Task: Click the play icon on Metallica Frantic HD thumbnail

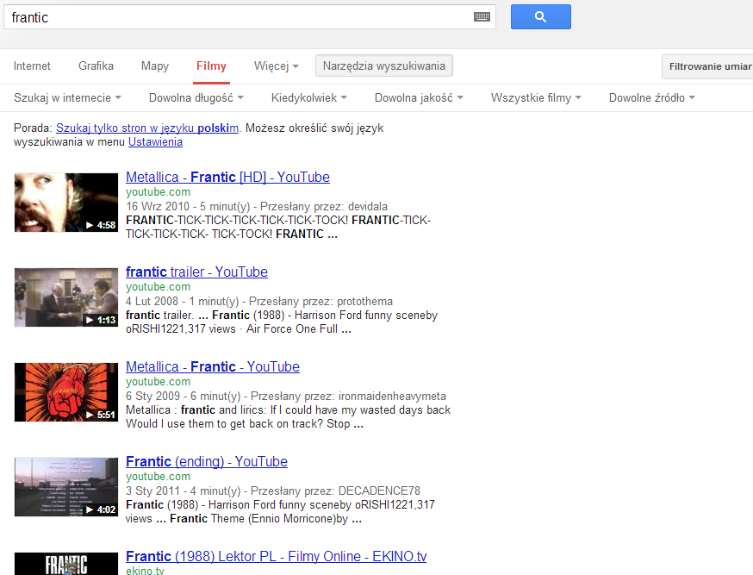Action: pyautogui.click(x=89, y=224)
